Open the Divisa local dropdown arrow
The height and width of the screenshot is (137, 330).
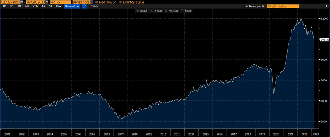tap(92, 2)
